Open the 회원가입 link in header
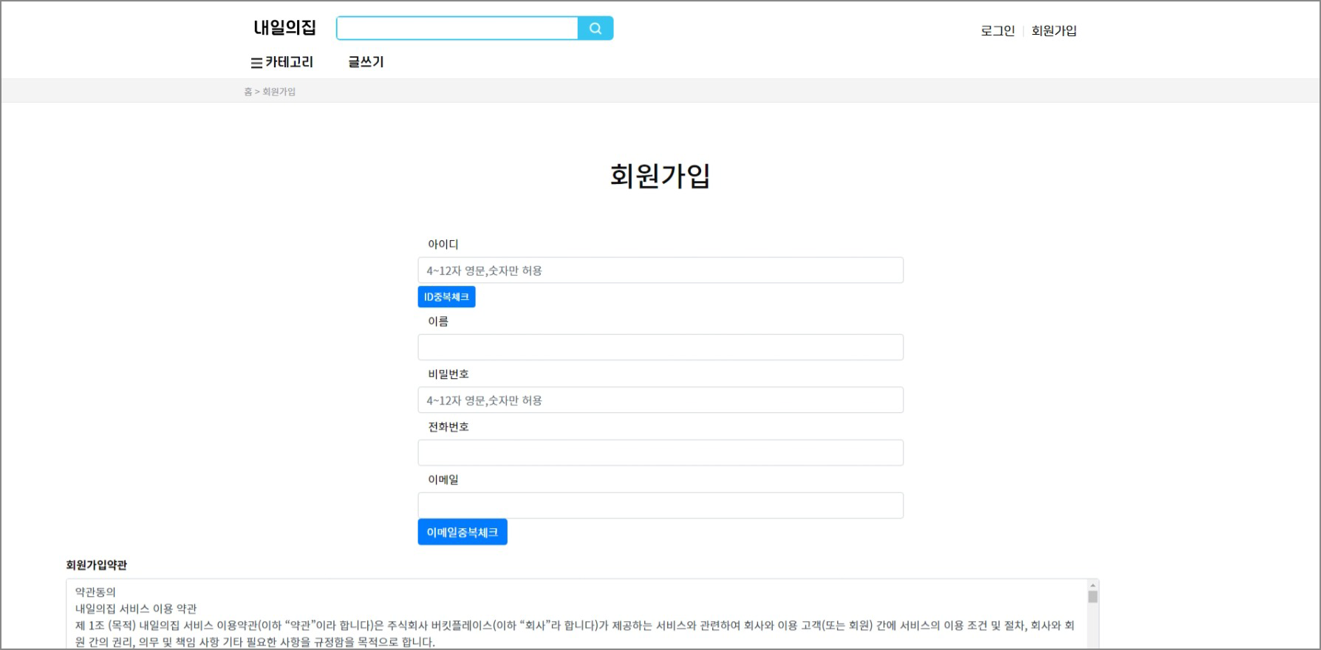This screenshot has width=1321, height=650. point(1054,31)
